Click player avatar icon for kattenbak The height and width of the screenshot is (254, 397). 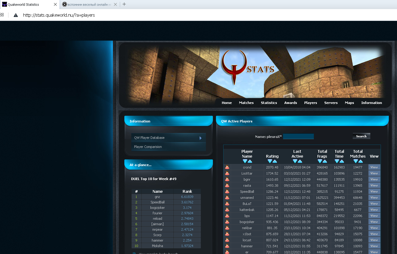(x=227, y=210)
